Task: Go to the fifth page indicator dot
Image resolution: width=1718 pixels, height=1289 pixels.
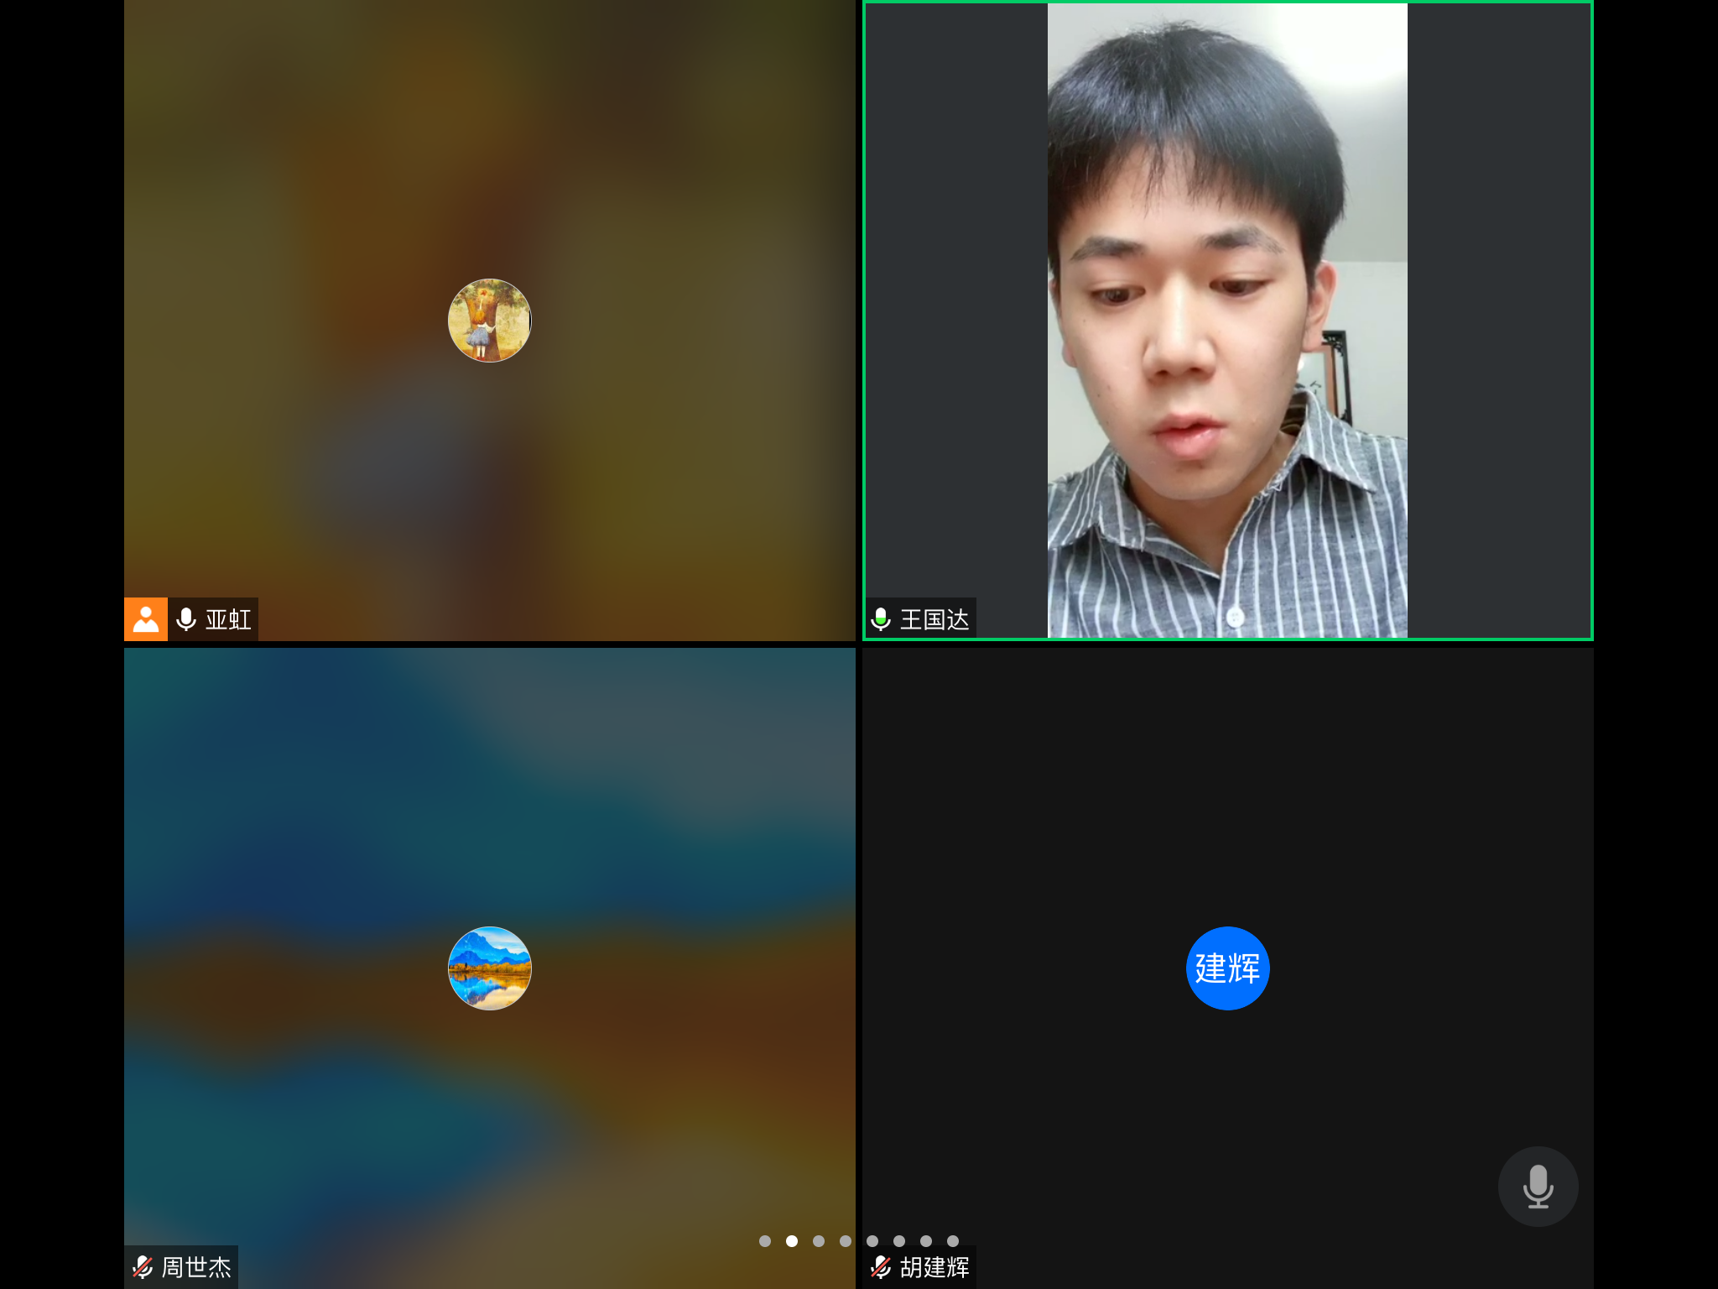Action: tap(872, 1241)
